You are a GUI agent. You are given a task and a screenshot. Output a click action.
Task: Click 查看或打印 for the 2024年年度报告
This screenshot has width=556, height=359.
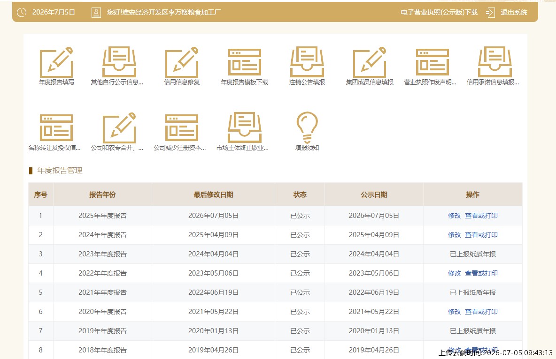481,235
